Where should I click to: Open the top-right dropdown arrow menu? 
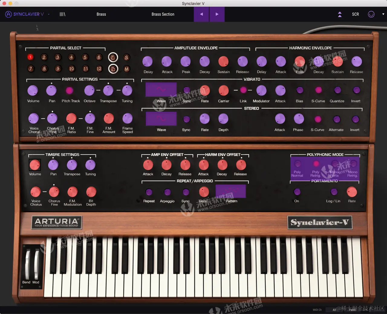(383, 14)
